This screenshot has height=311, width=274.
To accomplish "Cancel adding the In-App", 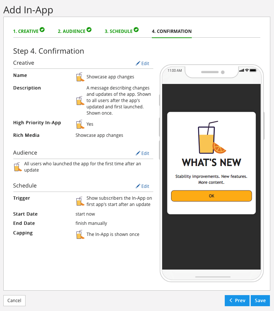I will point(14,301).
